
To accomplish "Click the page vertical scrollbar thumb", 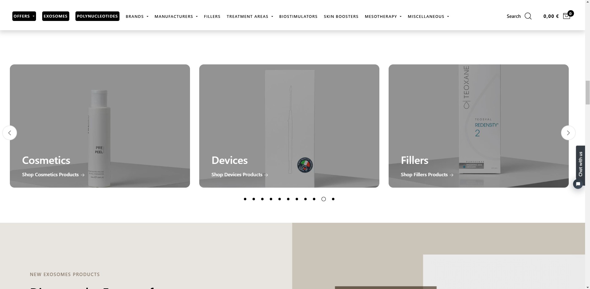I will [x=587, y=92].
